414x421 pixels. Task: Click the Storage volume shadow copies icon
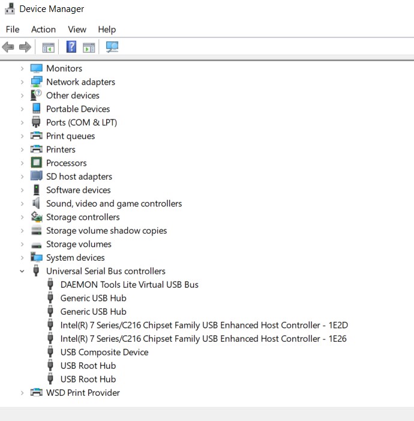click(x=36, y=231)
